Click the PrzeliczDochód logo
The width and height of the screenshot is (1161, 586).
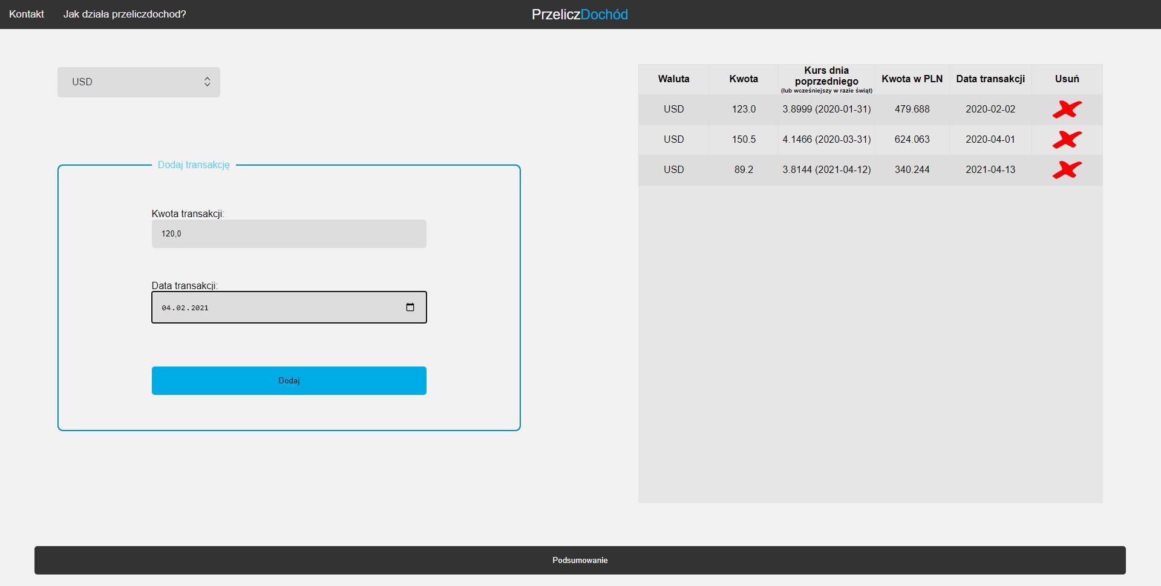pos(579,14)
